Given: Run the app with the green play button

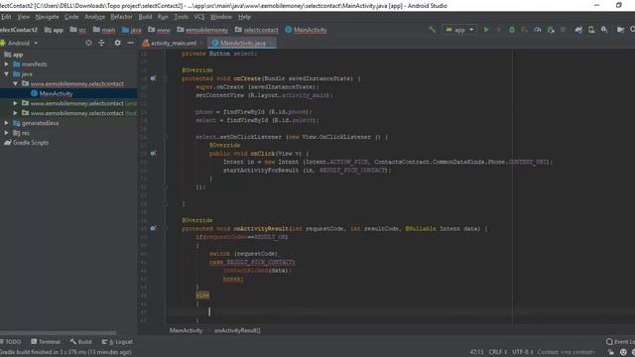Looking at the screenshot, I should [486, 30].
